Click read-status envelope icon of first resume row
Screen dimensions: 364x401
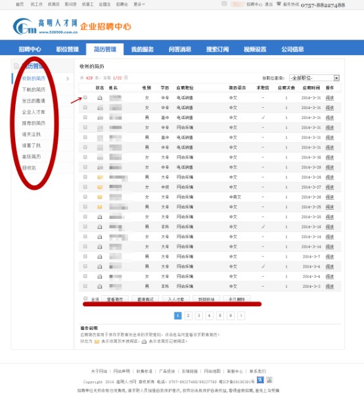100,98
